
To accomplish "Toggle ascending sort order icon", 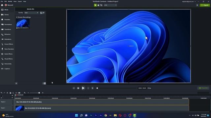I will 41,13.
